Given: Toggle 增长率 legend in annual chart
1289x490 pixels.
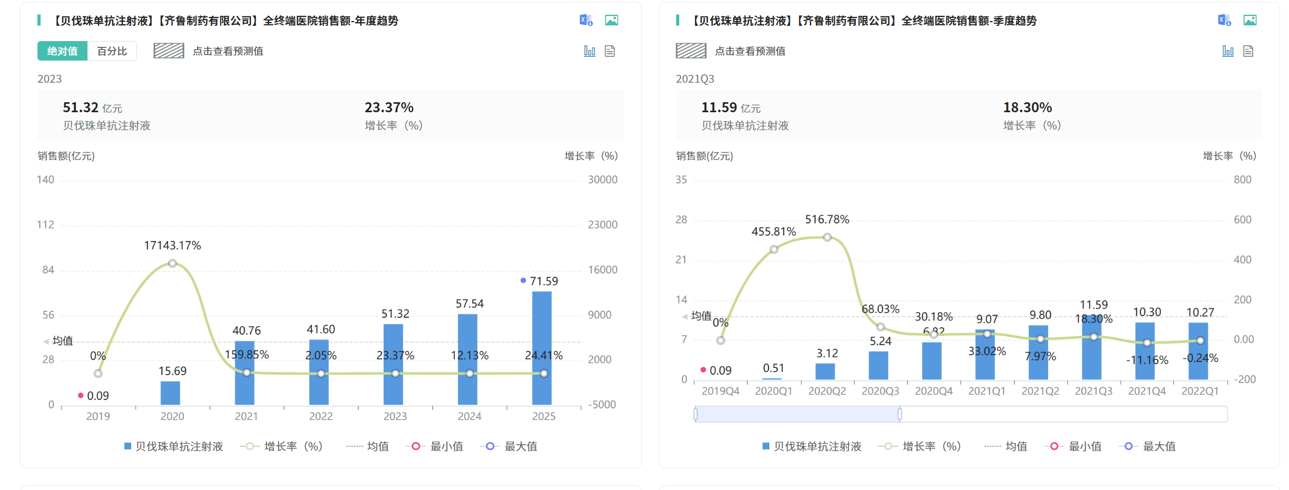Looking at the screenshot, I should pos(281,446).
